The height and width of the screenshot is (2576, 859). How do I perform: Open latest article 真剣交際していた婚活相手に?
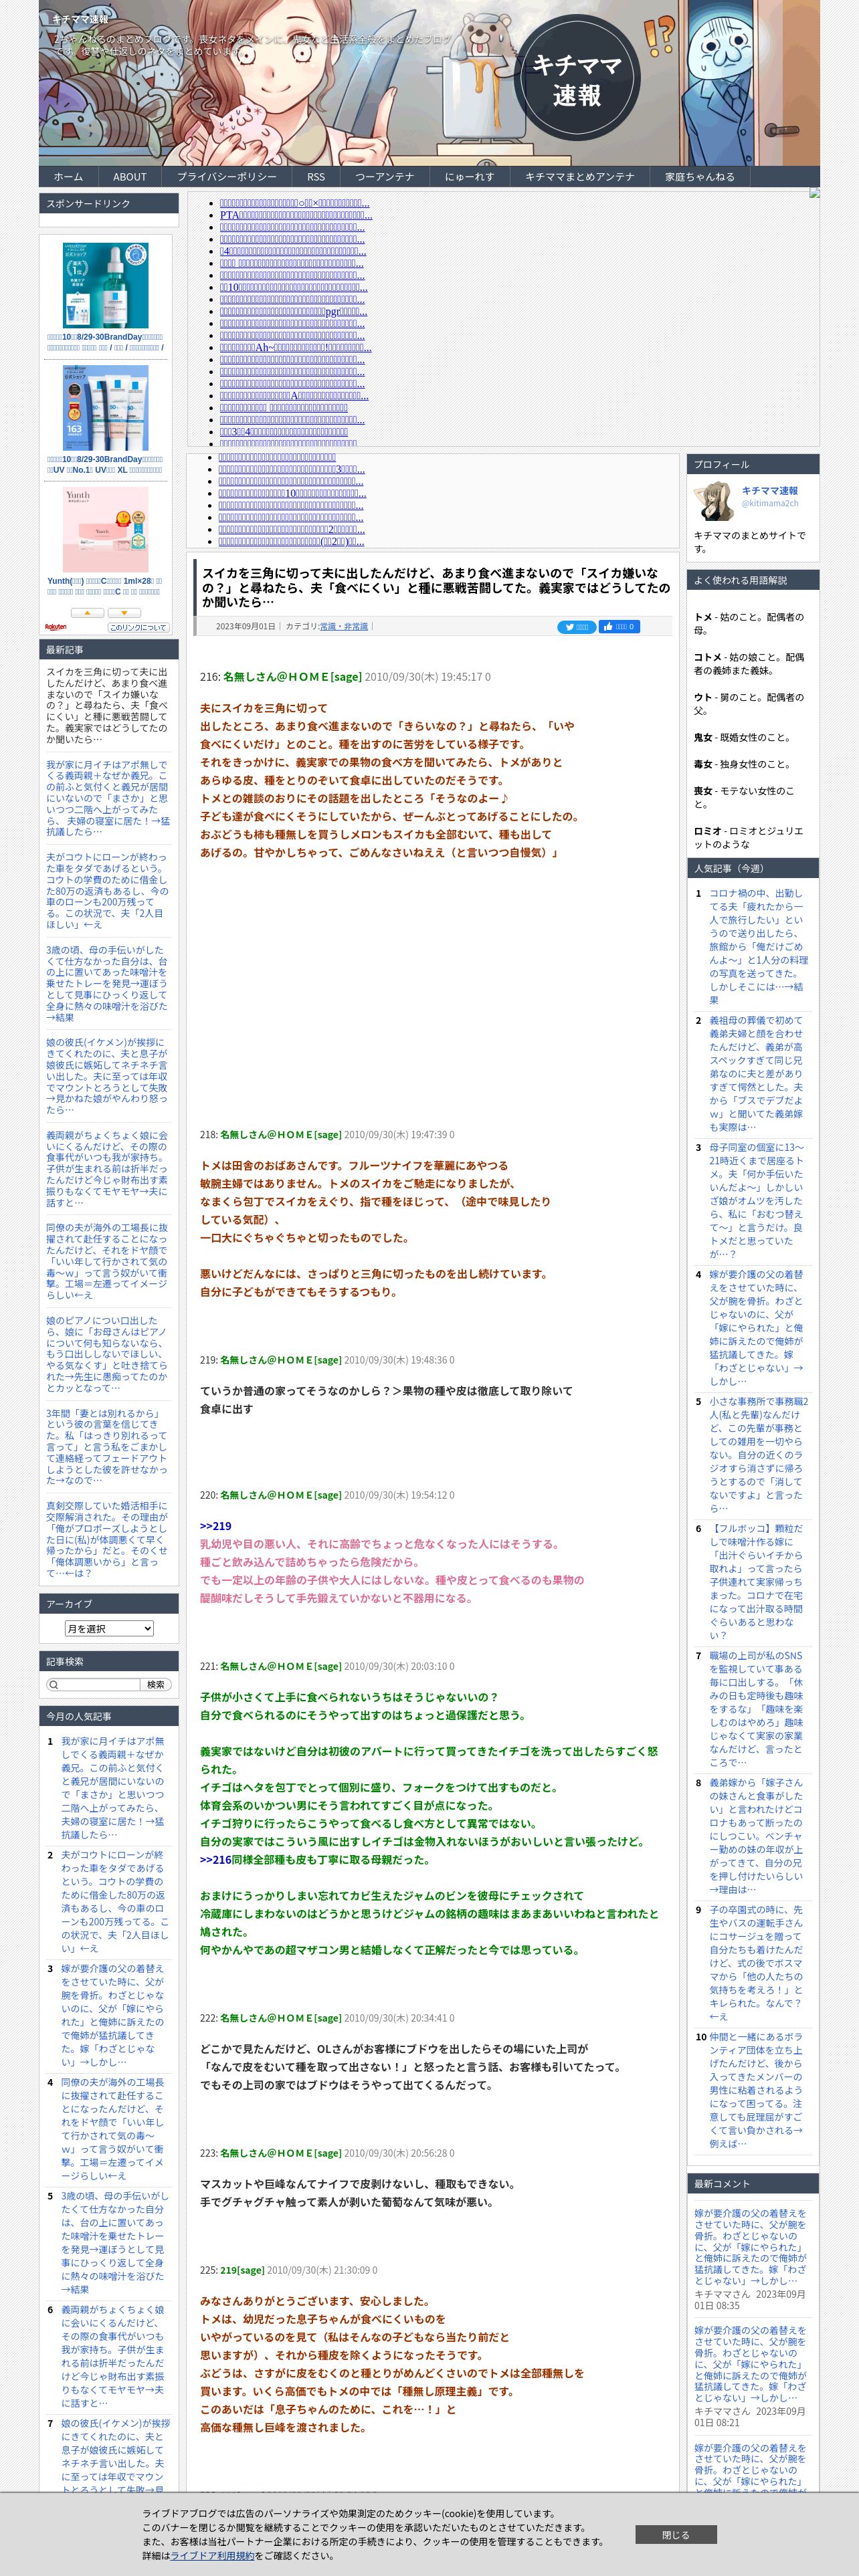tap(108, 1539)
